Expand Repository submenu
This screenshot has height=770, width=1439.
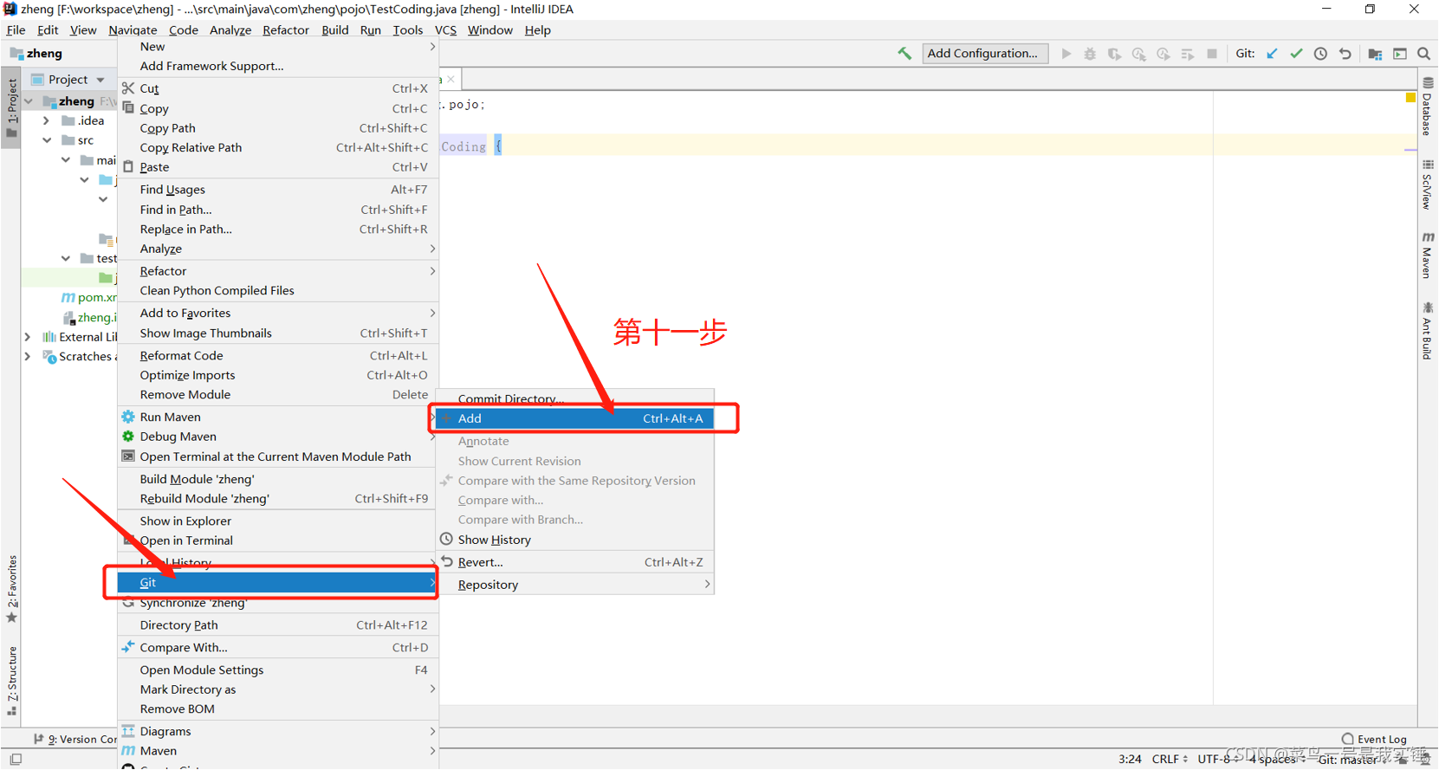[x=574, y=585]
